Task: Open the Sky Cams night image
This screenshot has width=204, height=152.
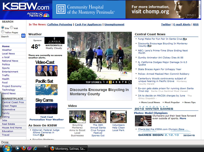Action: 46,108
